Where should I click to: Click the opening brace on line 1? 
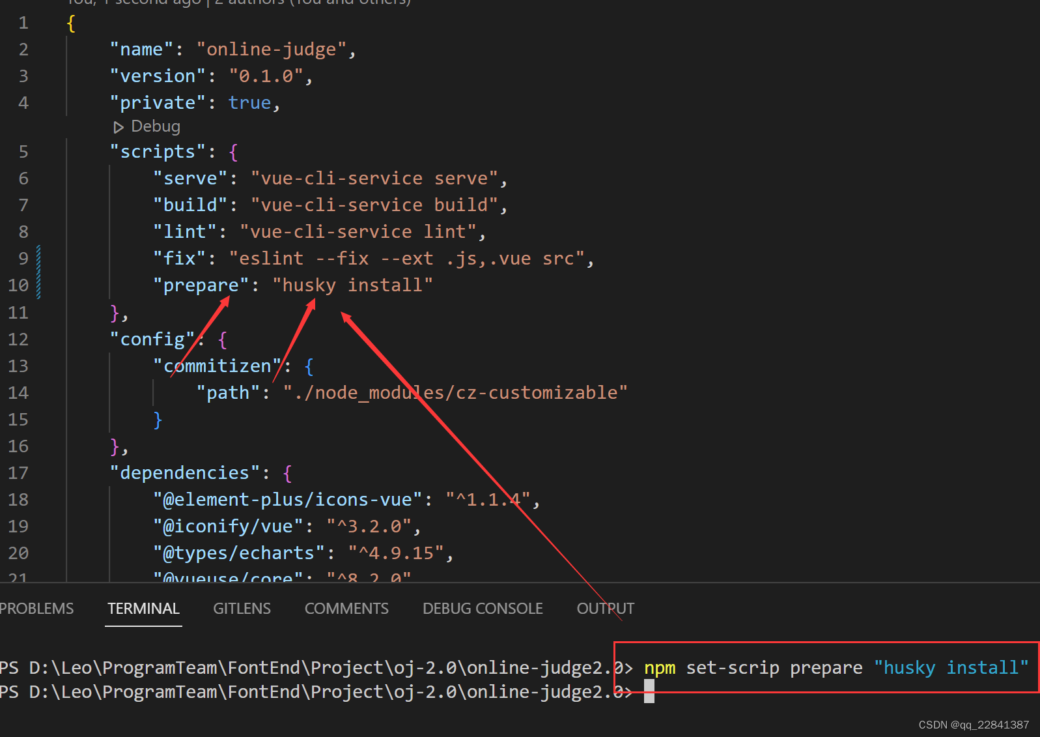71,23
